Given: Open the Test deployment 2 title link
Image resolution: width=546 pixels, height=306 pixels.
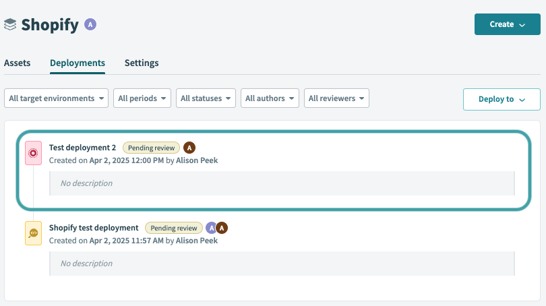Looking at the screenshot, I should click(82, 148).
